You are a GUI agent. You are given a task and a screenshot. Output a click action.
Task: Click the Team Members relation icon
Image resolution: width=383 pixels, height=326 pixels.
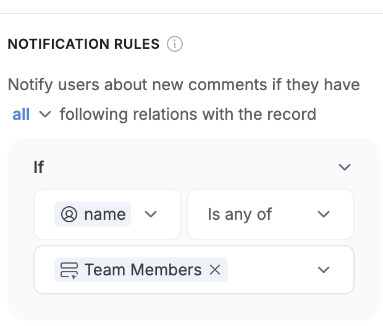tap(69, 270)
